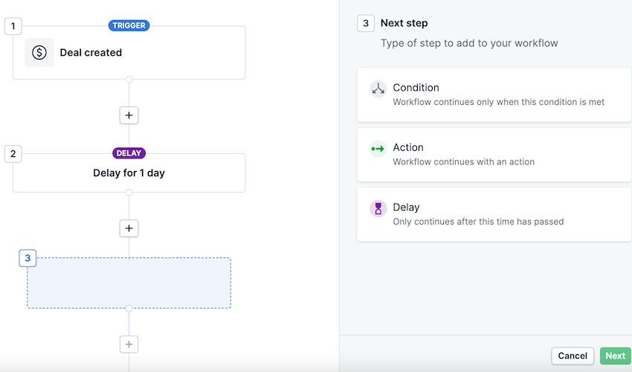
Task: Add step with plus below Deal created
Action: 129,115
